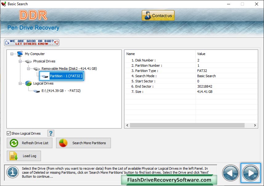Open help via the question mark icon

coord(51,133)
